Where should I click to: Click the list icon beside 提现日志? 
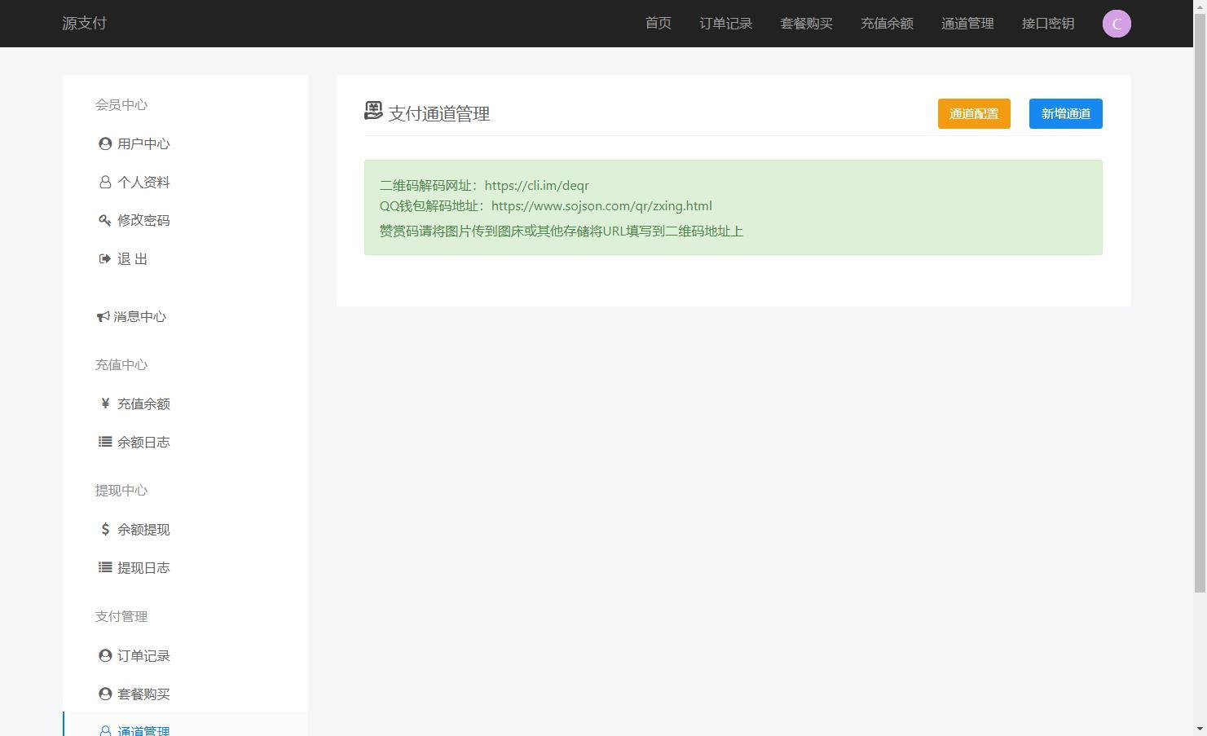click(x=105, y=567)
